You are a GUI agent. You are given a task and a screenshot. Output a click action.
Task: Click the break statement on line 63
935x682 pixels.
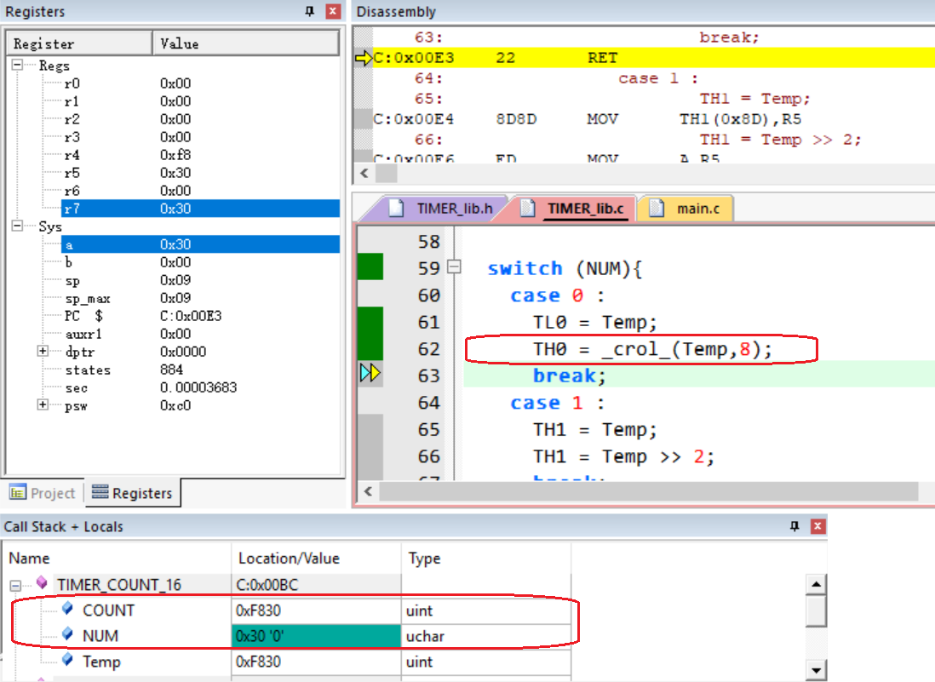tap(570, 376)
